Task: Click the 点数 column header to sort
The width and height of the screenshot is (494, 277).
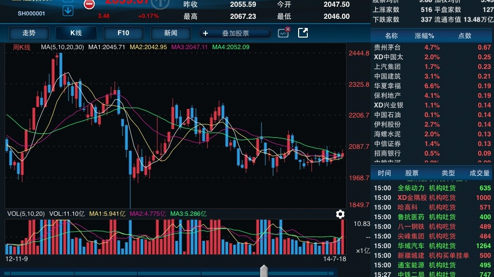Action: coord(465,36)
